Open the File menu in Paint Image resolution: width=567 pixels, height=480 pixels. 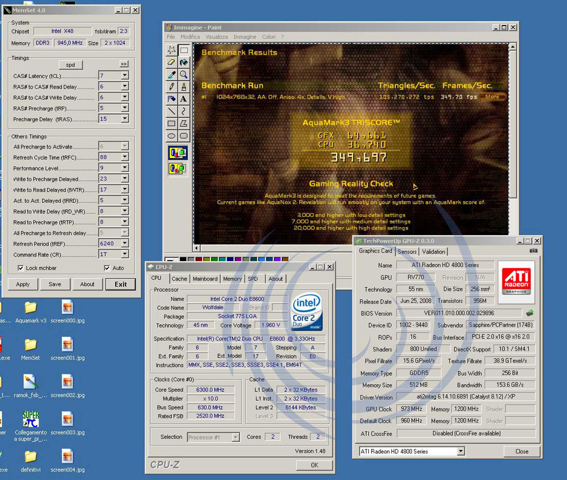click(x=171, y=37)
